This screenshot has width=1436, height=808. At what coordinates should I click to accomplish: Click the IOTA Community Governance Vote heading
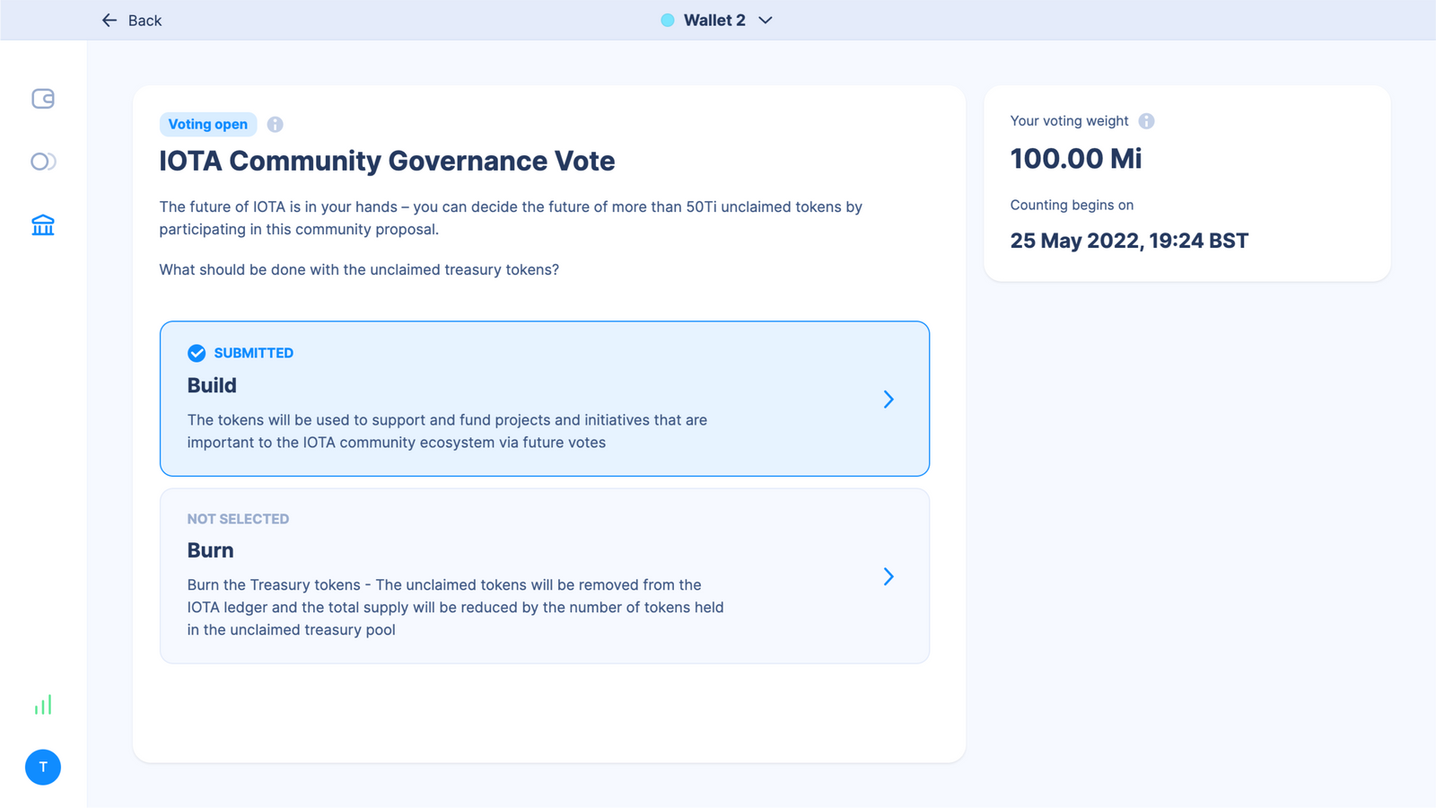[387, 161]
